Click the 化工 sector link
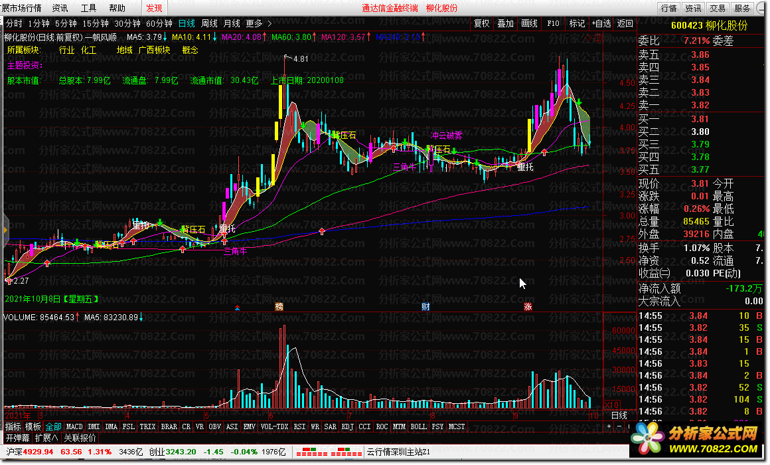 click(x=88, y=50)
